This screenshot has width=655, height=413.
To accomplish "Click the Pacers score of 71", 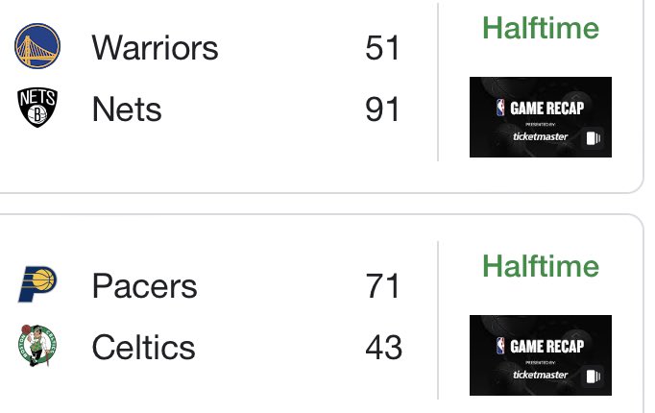I will coord(382,285).
